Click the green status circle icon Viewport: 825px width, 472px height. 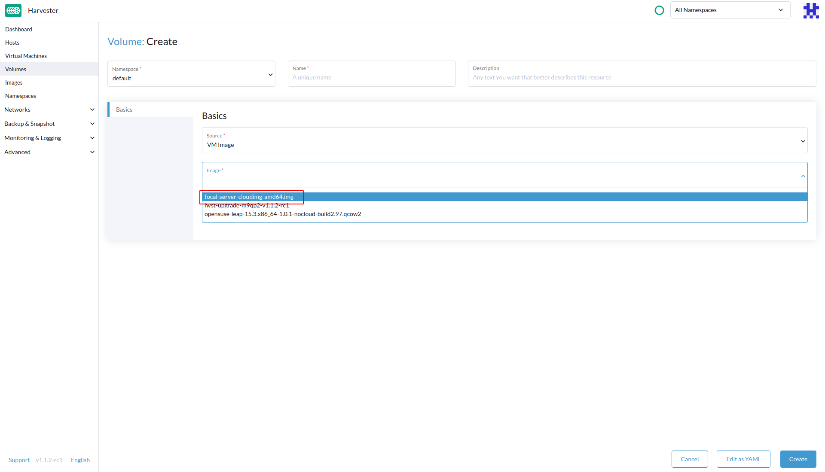(659, 10)
